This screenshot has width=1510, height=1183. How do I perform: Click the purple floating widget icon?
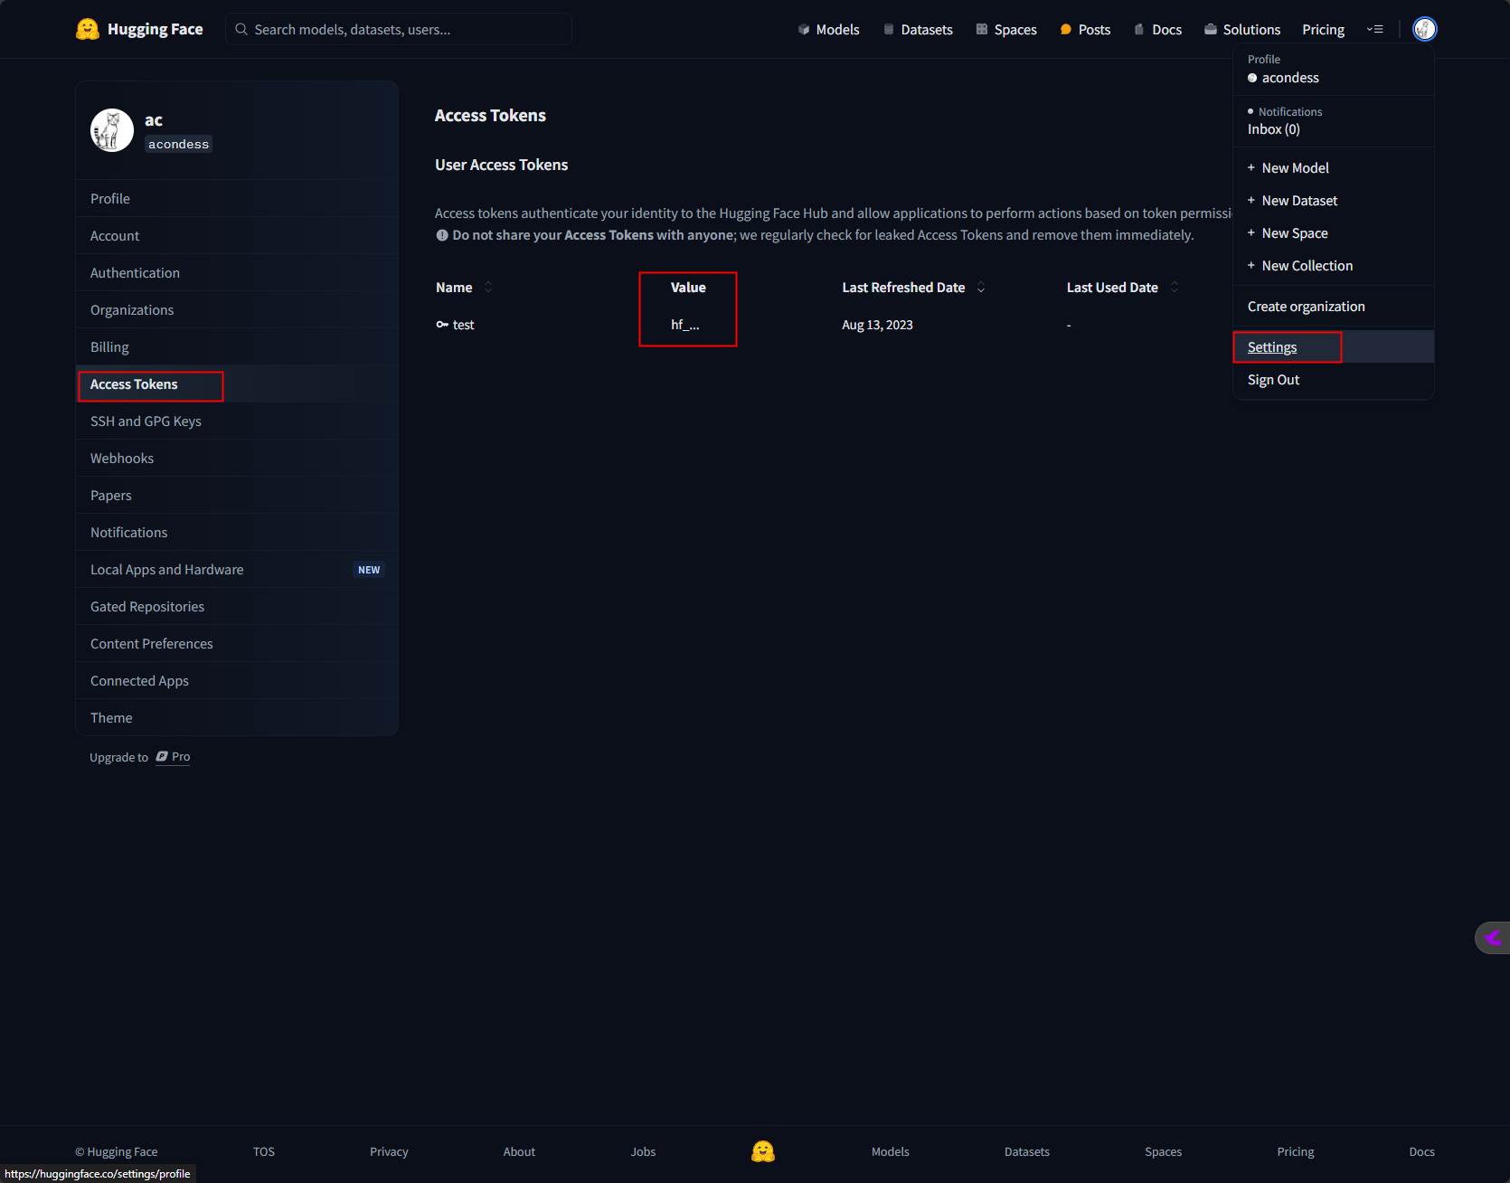[1493, 938]
